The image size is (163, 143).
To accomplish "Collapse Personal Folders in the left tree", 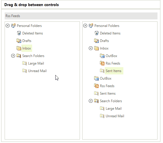I will [x=8, y=25].
